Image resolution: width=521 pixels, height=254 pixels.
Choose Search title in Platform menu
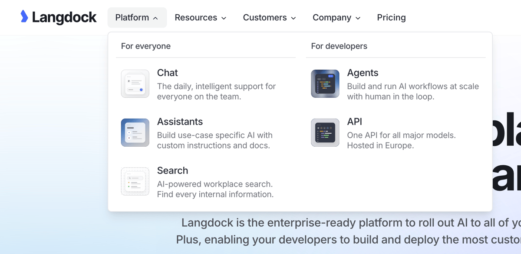click(172, 170)
